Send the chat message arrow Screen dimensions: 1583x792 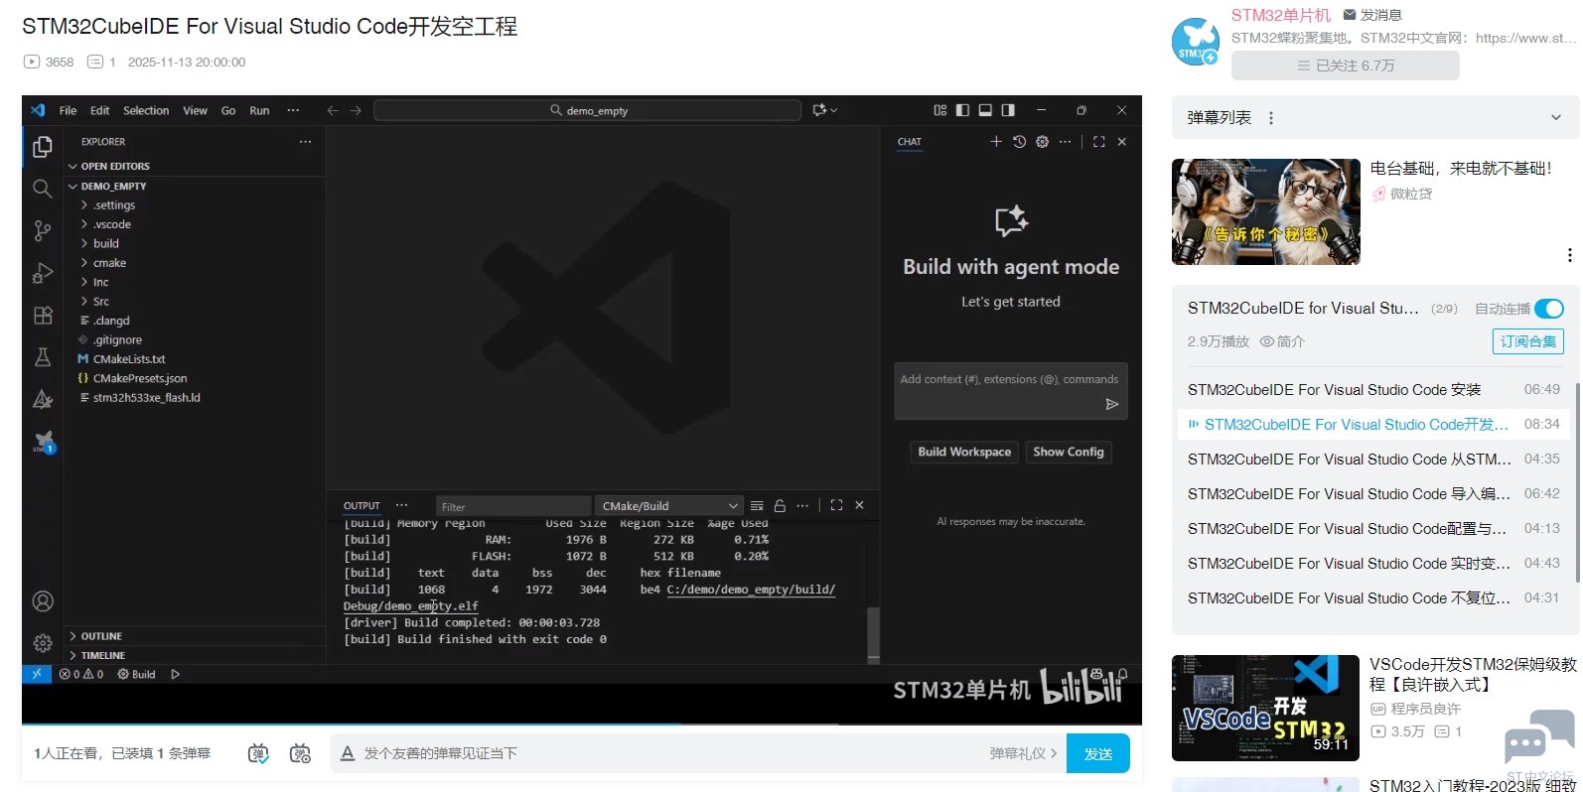[x=1112, y=404]
